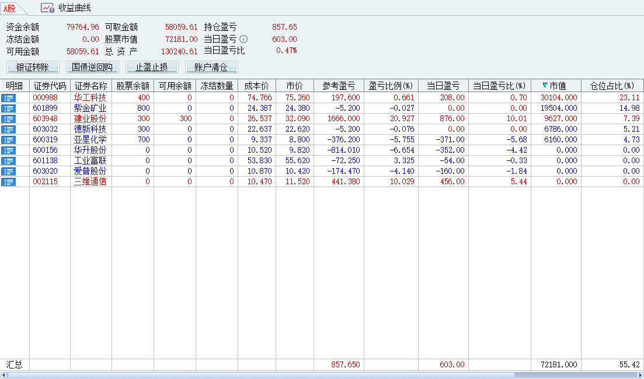Open details icon for 亚星化学 row
644x379 pixels.
click(x=8, y=140)
